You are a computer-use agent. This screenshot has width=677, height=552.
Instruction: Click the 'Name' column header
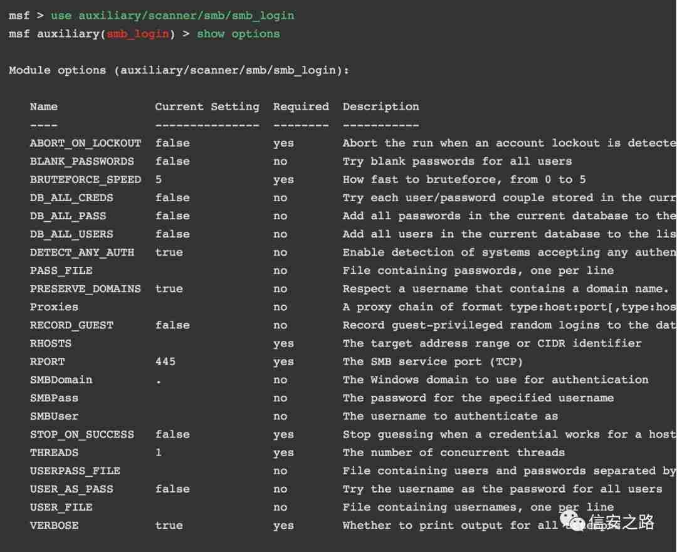44,107
